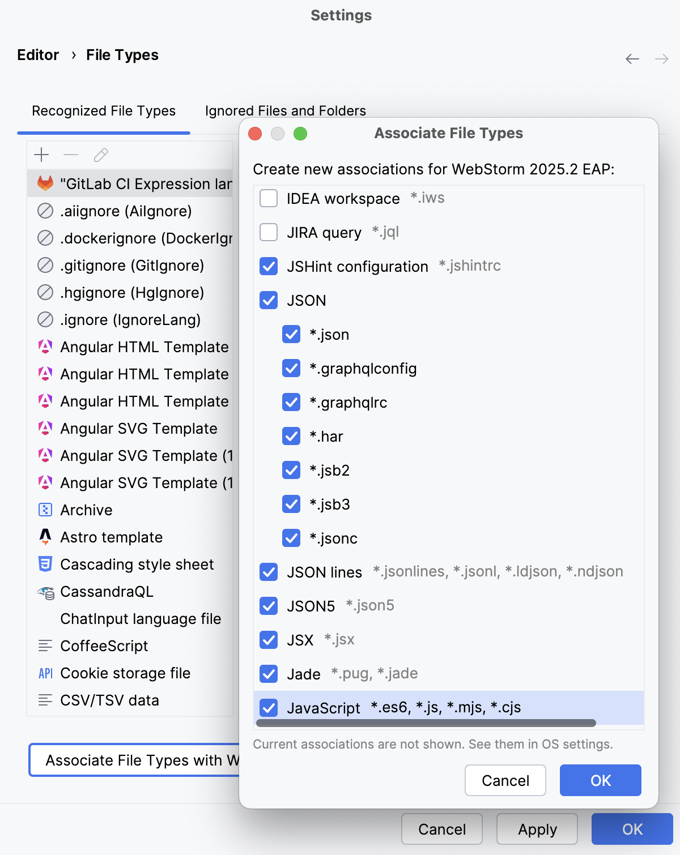Click the horizontal scrollbar in the dialog

[x=425, y=723]
